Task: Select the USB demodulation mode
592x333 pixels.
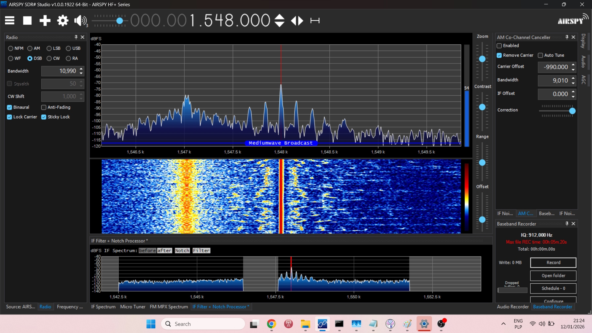Action: [68, 48]
